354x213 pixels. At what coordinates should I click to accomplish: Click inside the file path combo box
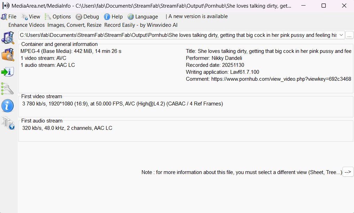[174, 35]
